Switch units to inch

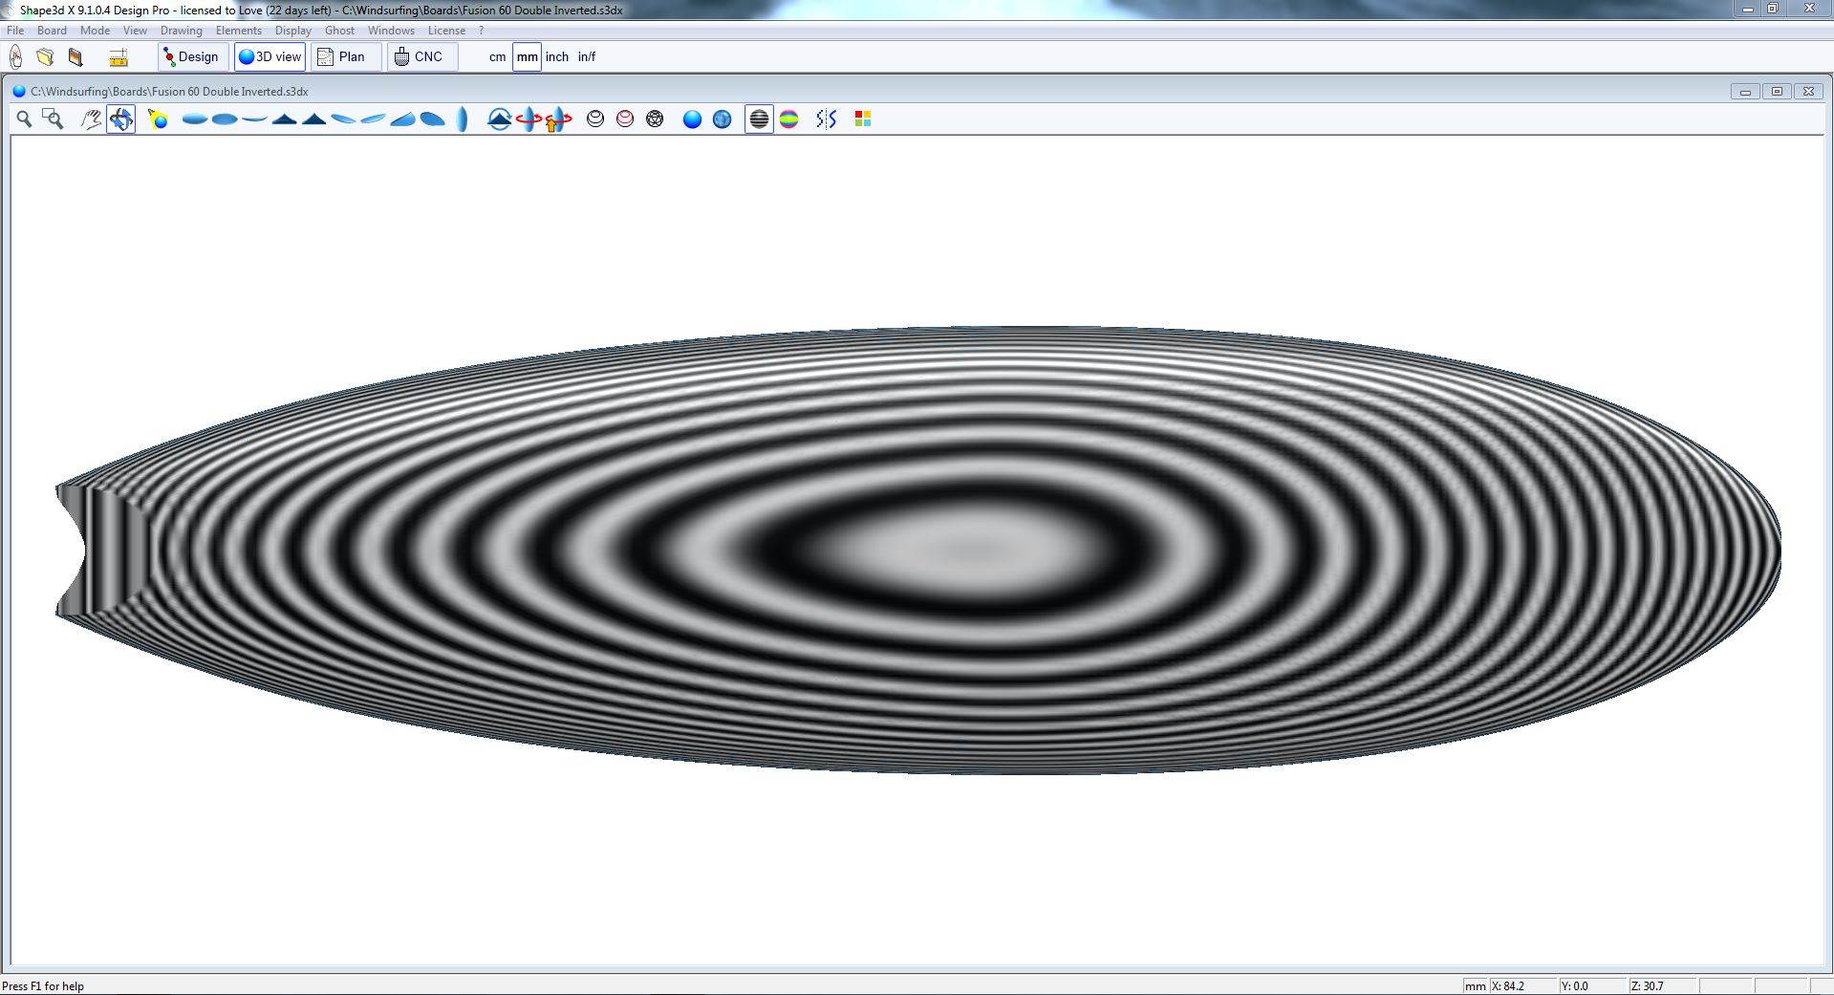coord(556,57)
